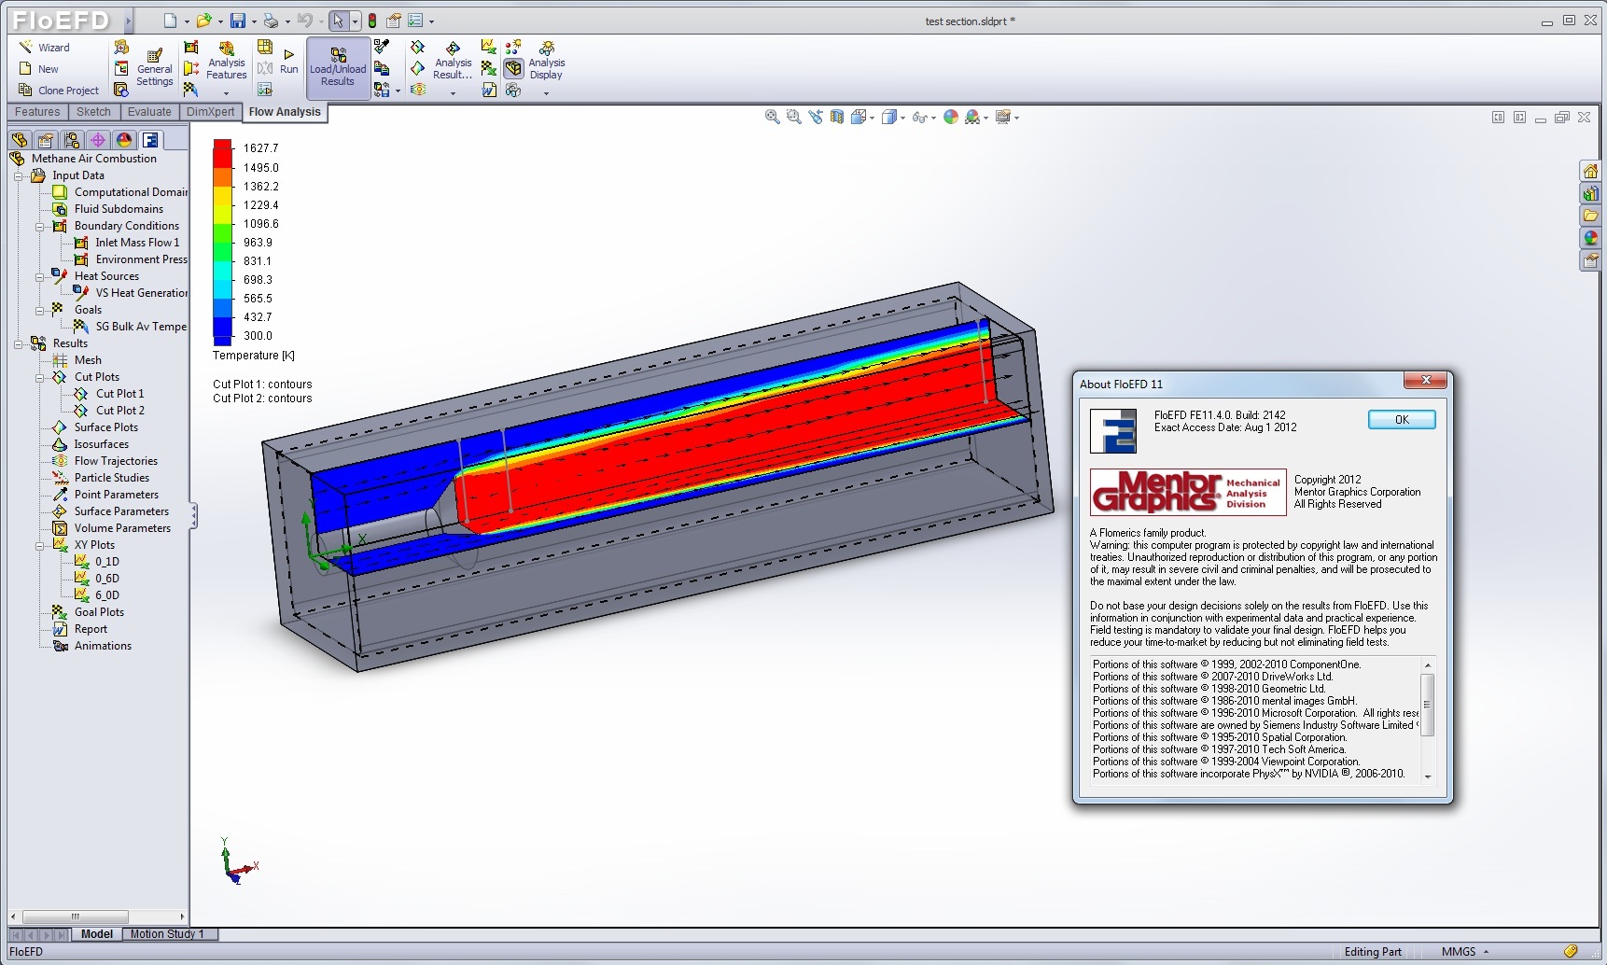The width and height of the screenshot is (1607, 965).
Task: Open the FeatureManager design tree tab icon
Action: (20, 140)
